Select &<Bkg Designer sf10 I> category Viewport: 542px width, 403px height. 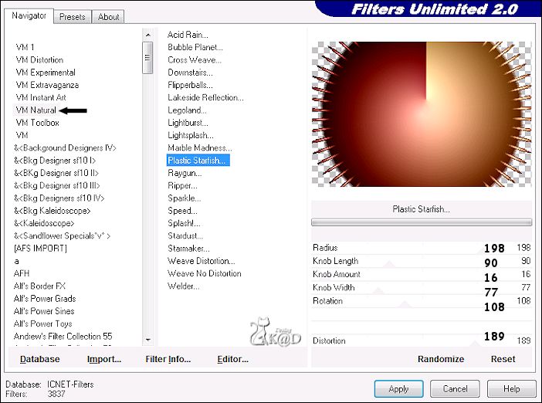point(55,161)
